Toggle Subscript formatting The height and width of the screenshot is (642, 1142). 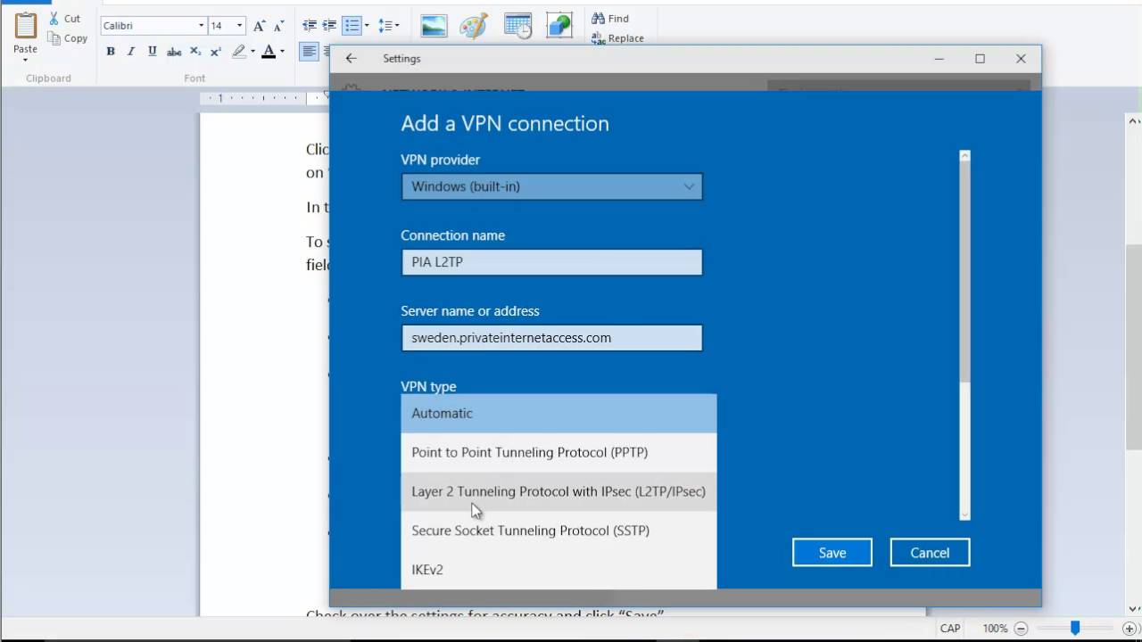point(195,52)
